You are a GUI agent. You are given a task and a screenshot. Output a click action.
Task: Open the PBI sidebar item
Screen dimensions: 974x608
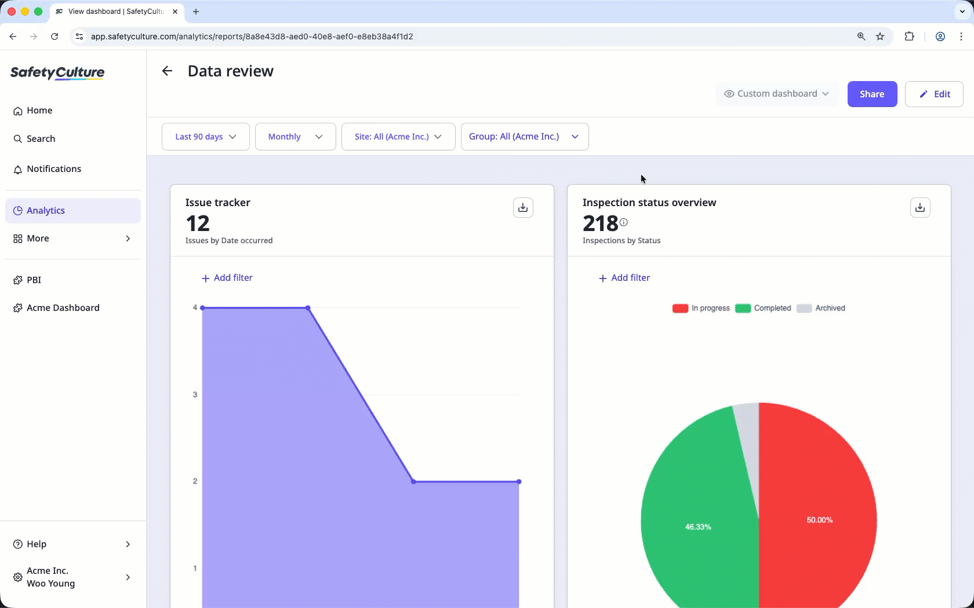73,280
